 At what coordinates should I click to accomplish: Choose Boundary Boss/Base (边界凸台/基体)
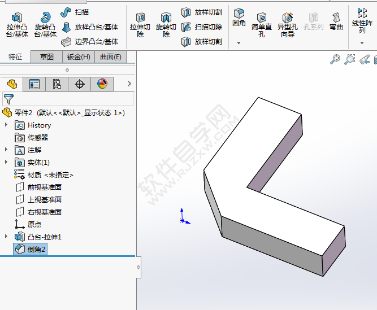pos(90,42)
